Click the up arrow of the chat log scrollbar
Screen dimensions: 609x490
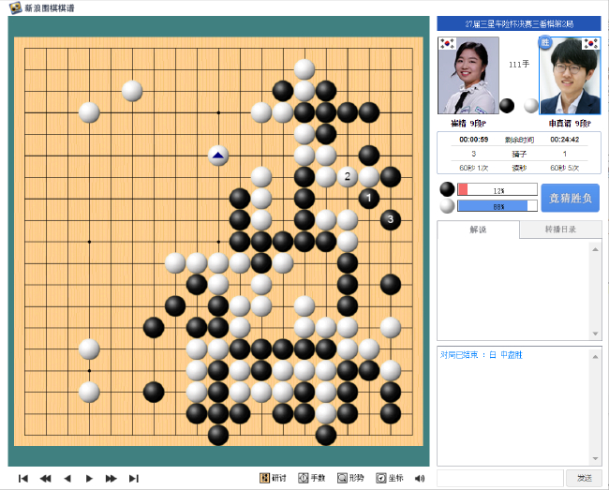(x=595, y=356)
